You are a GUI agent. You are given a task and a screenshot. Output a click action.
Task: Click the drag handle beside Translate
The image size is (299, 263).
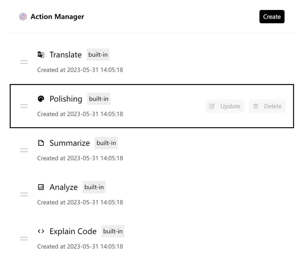tap(24, 62)
